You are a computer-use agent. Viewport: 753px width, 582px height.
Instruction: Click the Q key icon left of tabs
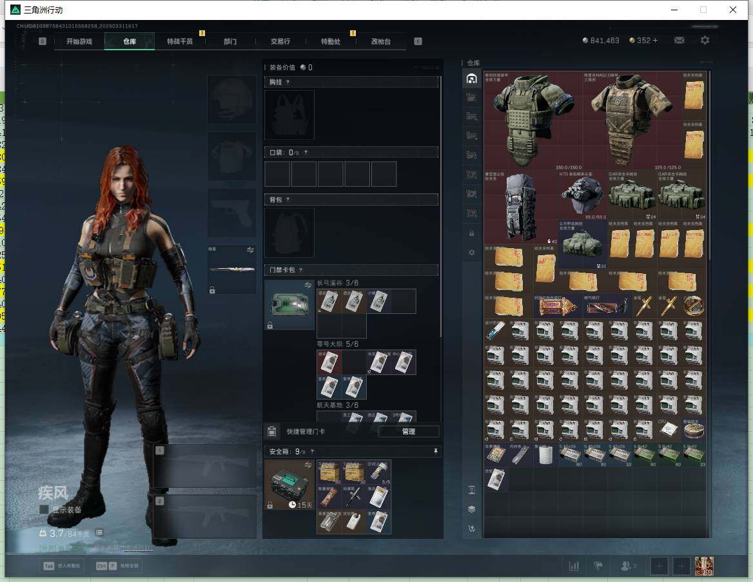tap(43, 41)
